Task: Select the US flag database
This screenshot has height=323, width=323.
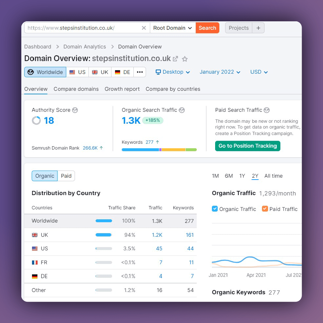Action: [78, 72]
